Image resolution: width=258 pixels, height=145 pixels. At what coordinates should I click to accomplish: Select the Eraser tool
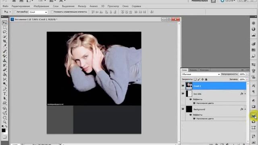pyautogui.click(x=4, y=70)
